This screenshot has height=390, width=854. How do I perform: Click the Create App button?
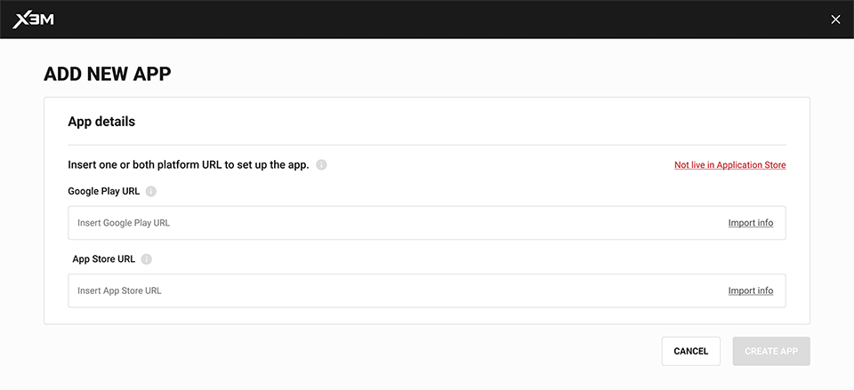[x=771, y=352]
